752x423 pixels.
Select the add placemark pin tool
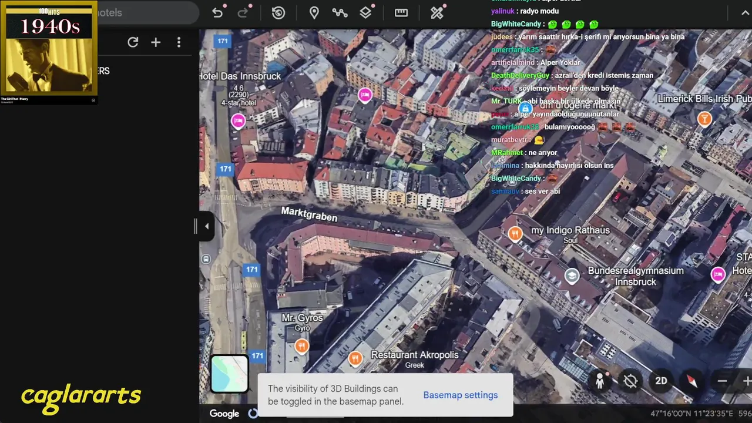click(314, 13)
